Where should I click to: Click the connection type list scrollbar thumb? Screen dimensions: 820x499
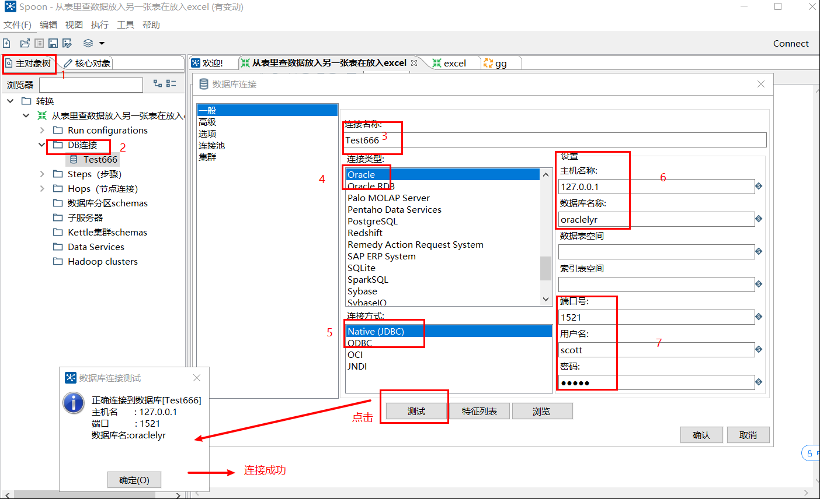pyautogui.click(x=546, y=268)
